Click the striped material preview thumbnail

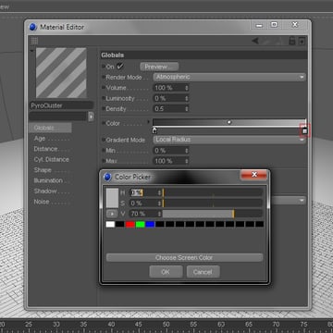pyautogui.click(x=61, y=73)
